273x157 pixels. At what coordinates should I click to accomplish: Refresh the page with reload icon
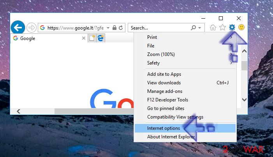click(x=121, y=28)
